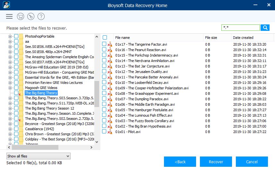
Task: Click the Cancel button
Action: pos(252,162)
